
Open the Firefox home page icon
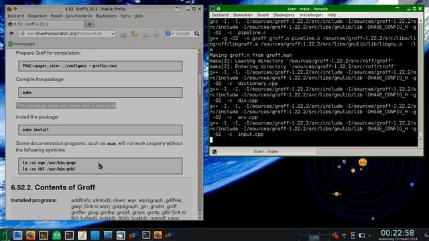click(x=123, y=33)
